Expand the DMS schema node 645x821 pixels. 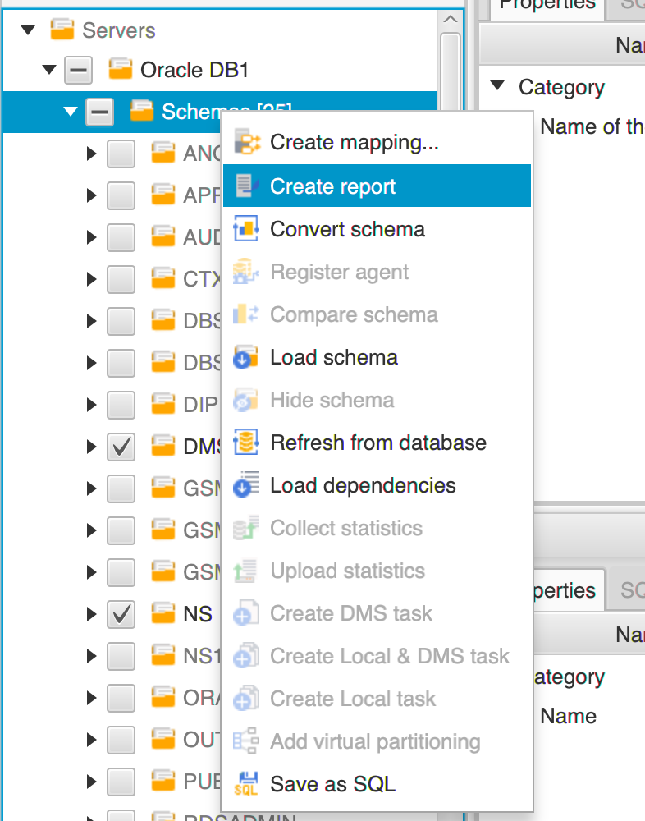(92, 447)
